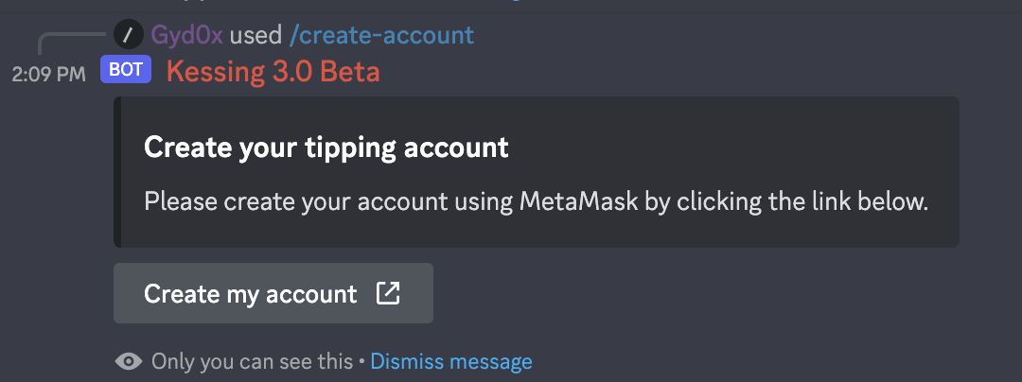Select the /create-account command link

pos(381,36)
